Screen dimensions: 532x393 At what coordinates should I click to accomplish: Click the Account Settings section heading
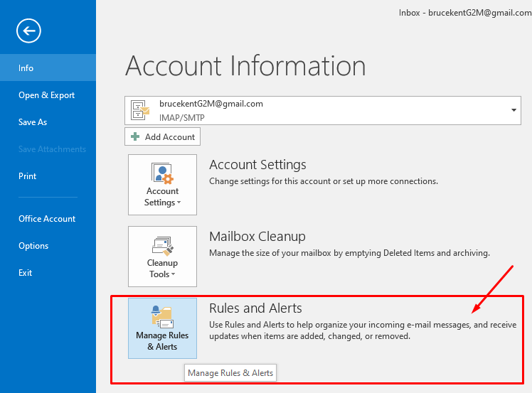tap(257, 165)
